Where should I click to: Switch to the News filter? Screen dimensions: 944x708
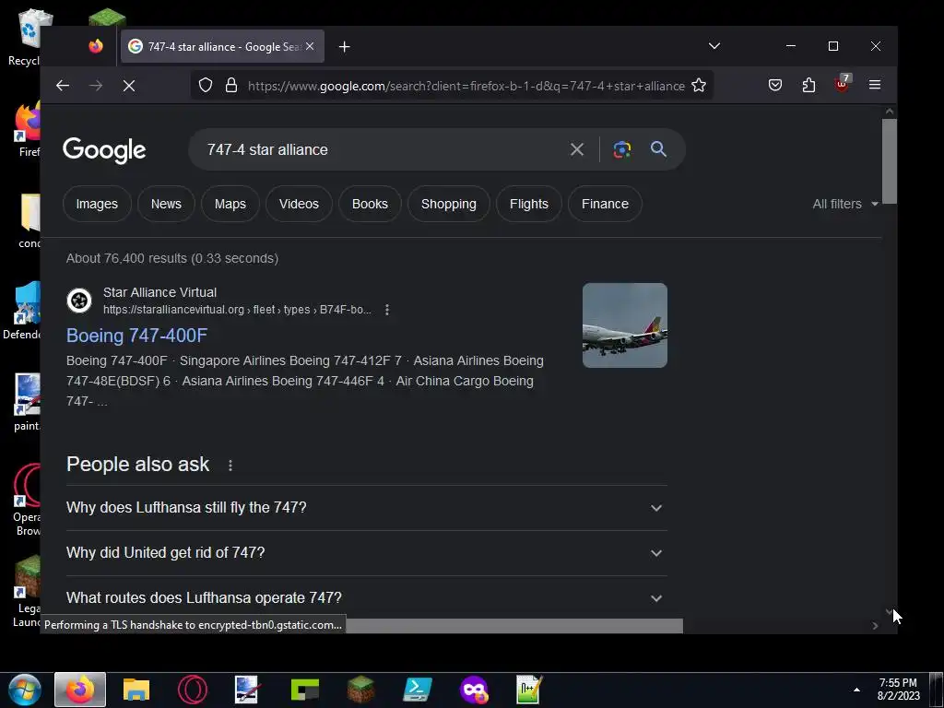coord(166,204)
